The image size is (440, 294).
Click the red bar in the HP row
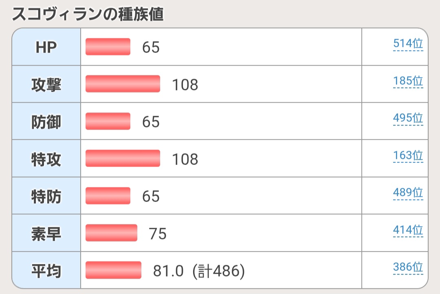click(x=108, y=47)
